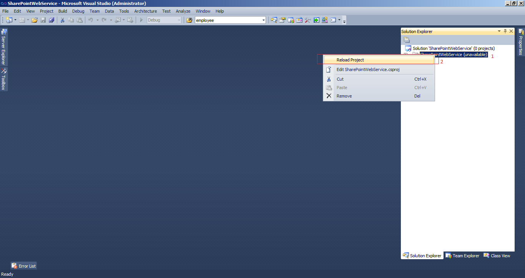The height and width of the screenshot is (278, 525).
Task: Open the Toolbox side tab
Action: [x=3, y=79]
